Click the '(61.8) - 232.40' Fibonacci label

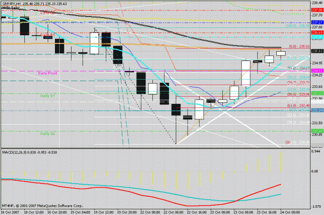tap(299, 105)
